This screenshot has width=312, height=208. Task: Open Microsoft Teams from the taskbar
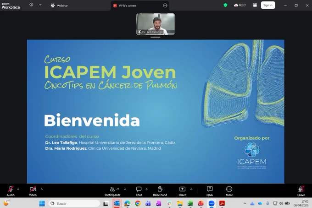coord(148,203)
